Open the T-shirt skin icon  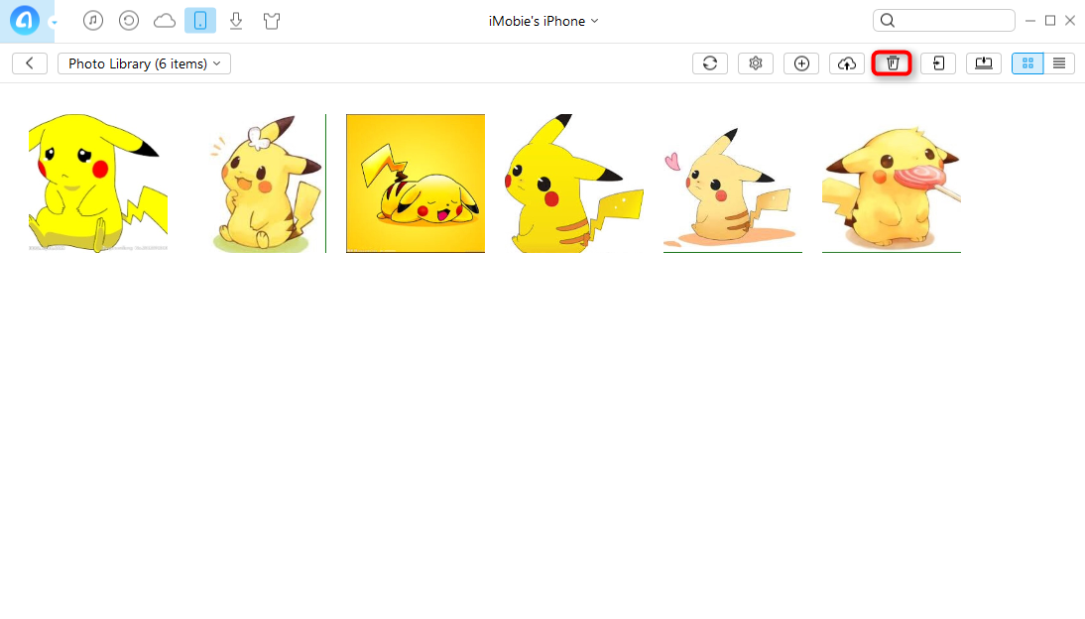[x=272, y=21]
